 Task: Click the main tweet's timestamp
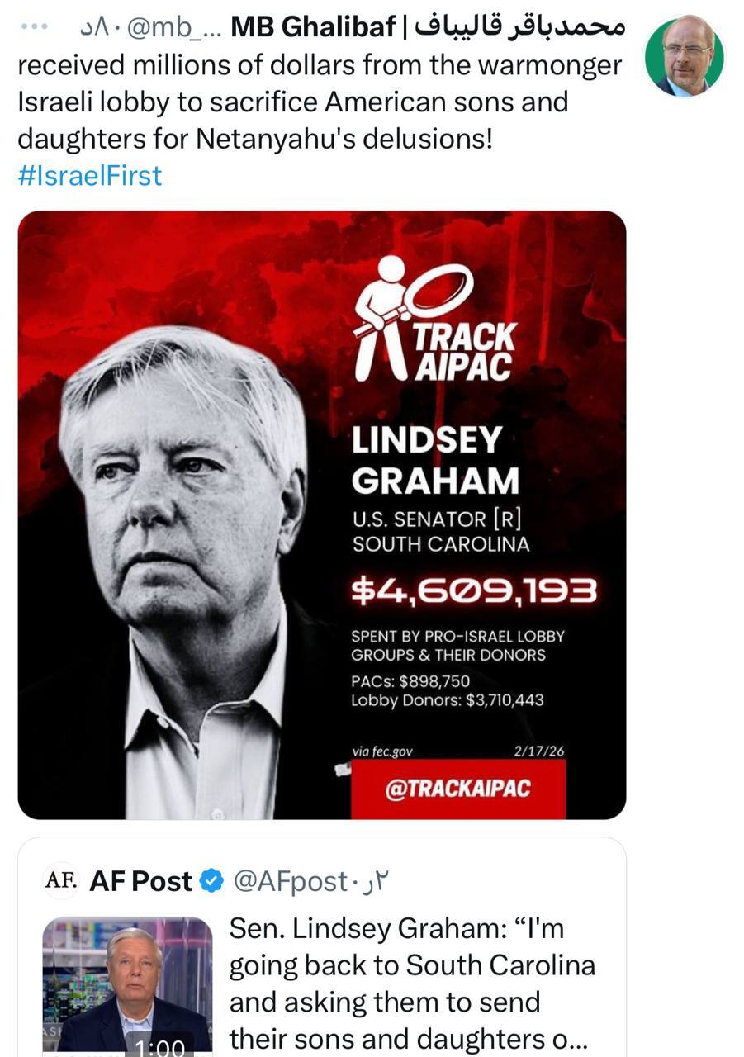coord(99,28)
